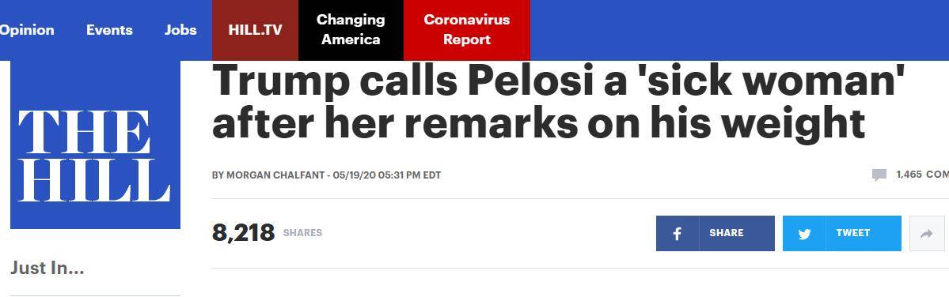The width and height of the screenshot is (949, 297).
Task: Open the Changing America tab
Action: click(351, 30)
